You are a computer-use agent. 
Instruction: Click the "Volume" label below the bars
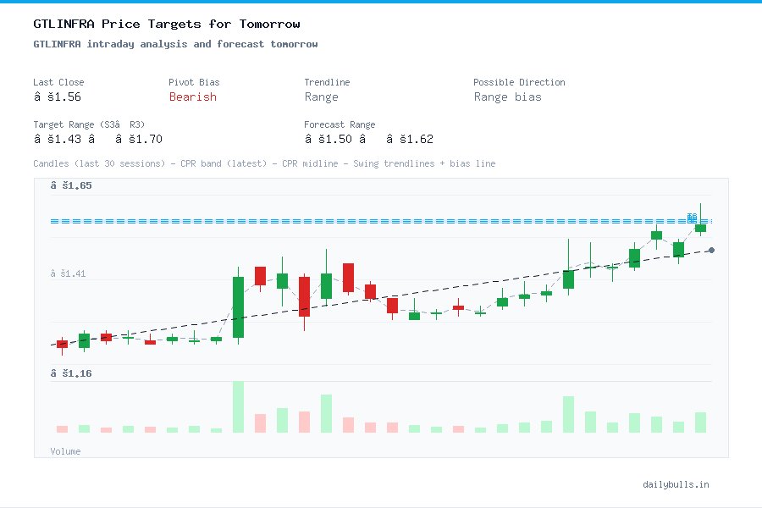click(x=65, y=451)
